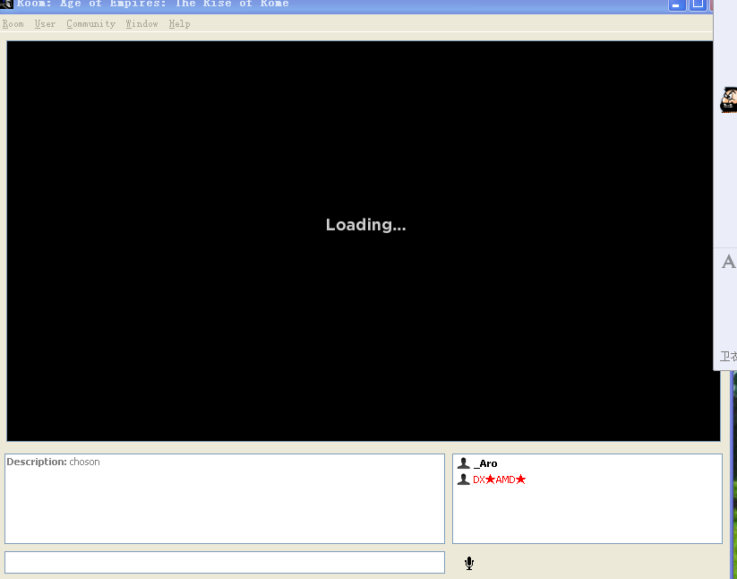737x579 pixels.
Task: Click the person icon beside _Aro
Action: [x=463, y=463]
